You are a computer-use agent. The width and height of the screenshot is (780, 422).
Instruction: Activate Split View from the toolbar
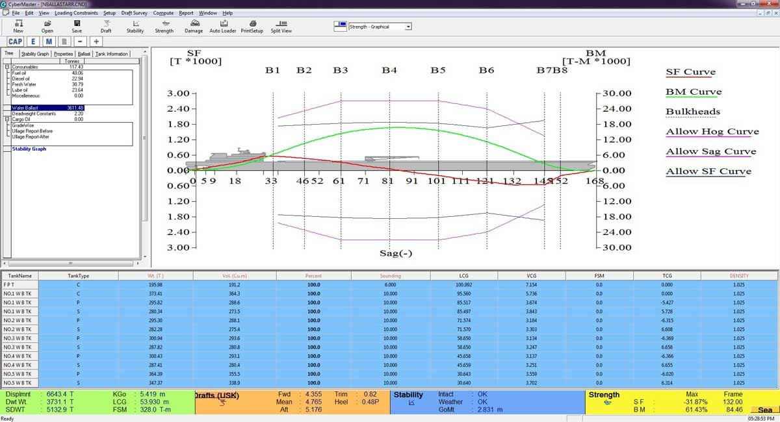click(281, 25)
